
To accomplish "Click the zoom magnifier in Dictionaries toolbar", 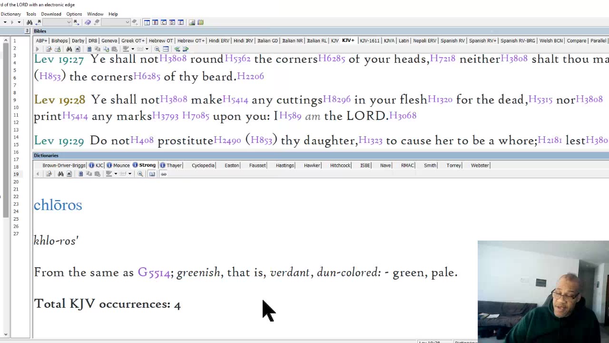I will (140, 174).
